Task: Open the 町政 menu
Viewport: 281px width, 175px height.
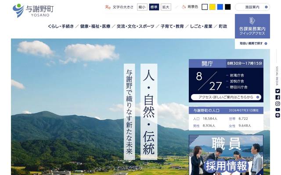Action: 223,26
